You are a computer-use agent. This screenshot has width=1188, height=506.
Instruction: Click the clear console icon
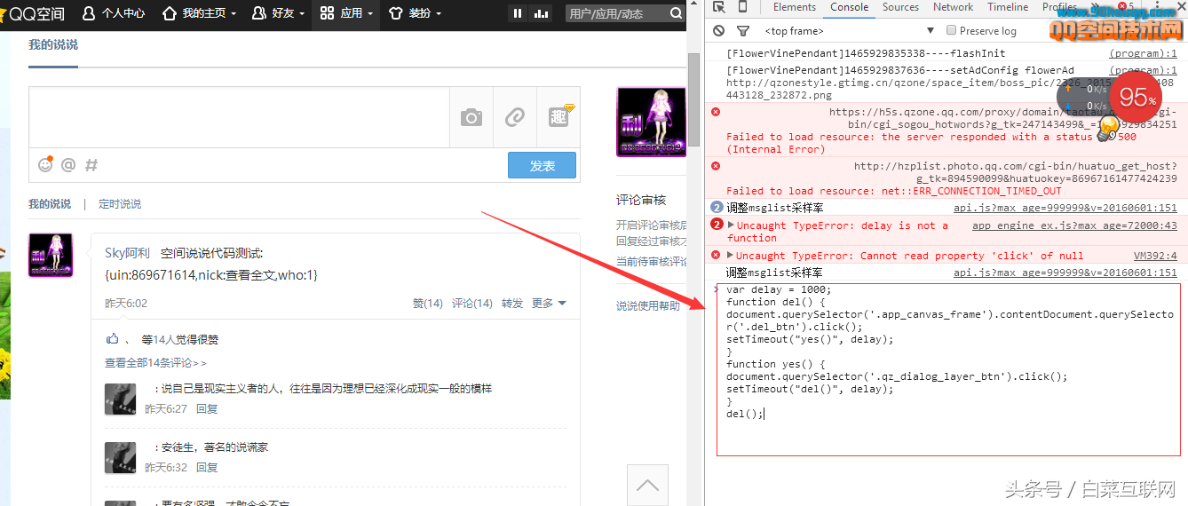[718, 31]
